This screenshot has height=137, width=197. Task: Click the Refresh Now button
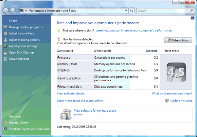tap(178, 40)
